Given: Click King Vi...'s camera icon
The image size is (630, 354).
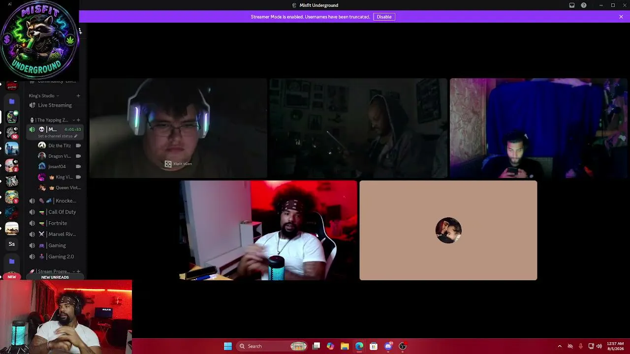Looking at the screenshot, I should [x=78, y=177].
